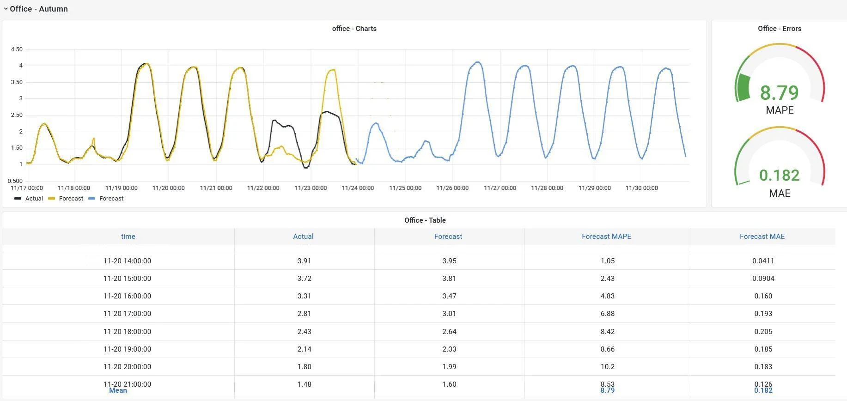Screen dimensions: 847x401
Task: Click Actual value 3.91
Action: pyautogui.click(x=304, y=261)
